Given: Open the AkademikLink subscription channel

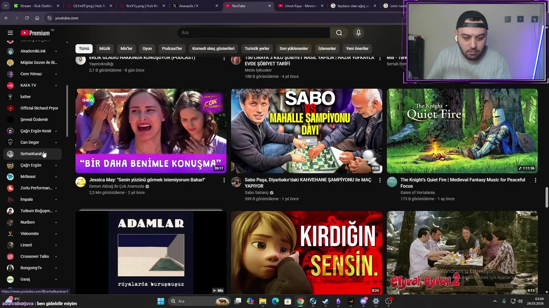Looking at the screenshot, I should [x=33, y=51].
